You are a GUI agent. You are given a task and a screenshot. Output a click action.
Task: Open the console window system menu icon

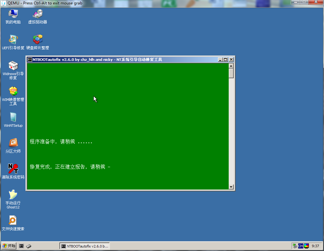(30, 60)
